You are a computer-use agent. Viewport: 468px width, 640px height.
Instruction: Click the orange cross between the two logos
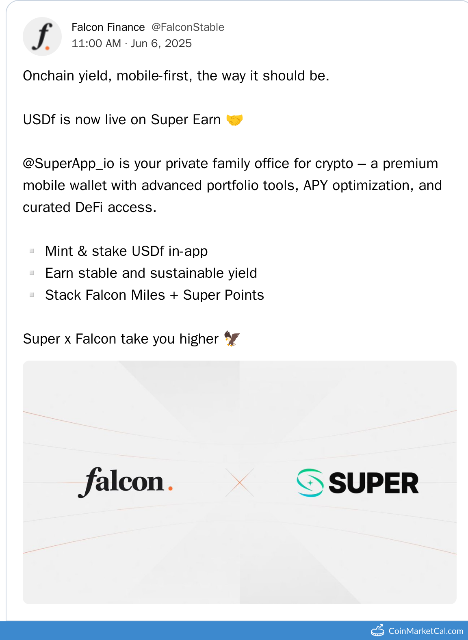pyautogui.click(x=240, y=482)
